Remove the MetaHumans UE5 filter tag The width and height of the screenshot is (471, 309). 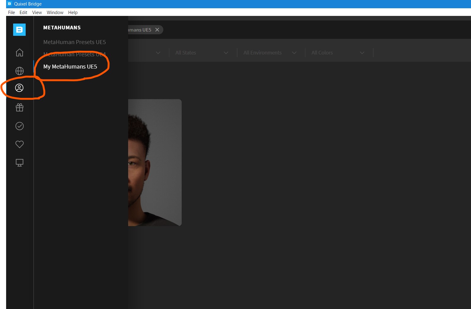[157, 30]
